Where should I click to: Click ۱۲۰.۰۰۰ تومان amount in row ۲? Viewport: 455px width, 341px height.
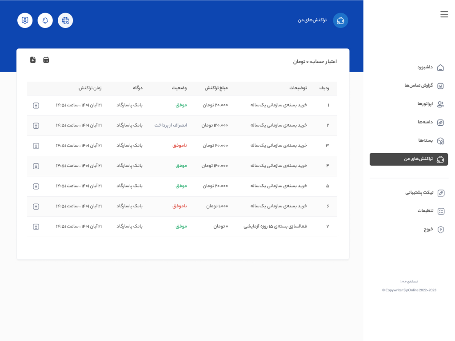[x=215, y=125]
